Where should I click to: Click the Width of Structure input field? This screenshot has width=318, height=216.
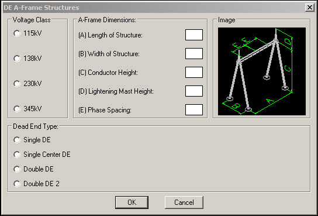click(194, 54)
